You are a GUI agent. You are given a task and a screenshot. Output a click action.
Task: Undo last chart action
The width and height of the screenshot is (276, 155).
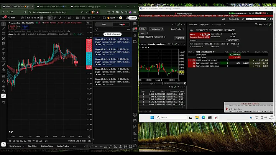tap(94, 18)
